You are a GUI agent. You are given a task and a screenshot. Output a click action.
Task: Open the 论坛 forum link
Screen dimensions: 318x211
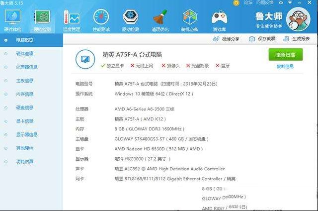248,2
